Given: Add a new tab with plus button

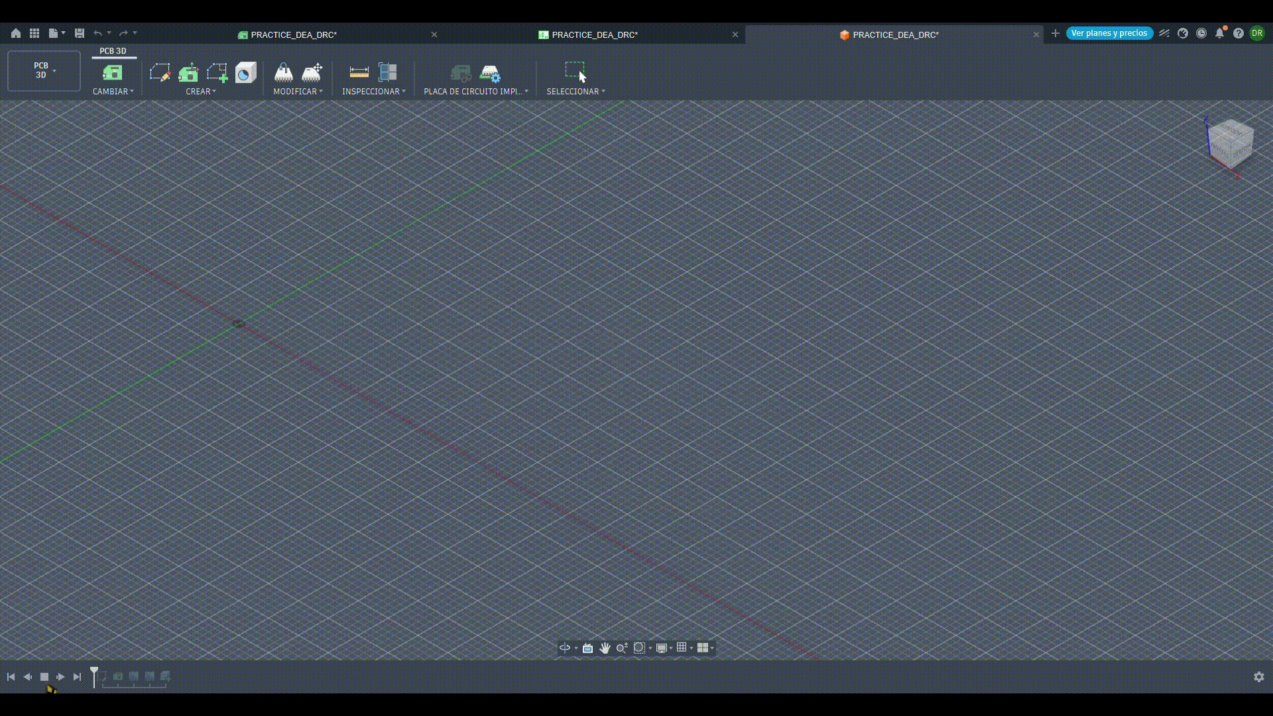Looking at the screenshot, I should coord(1055,33).
